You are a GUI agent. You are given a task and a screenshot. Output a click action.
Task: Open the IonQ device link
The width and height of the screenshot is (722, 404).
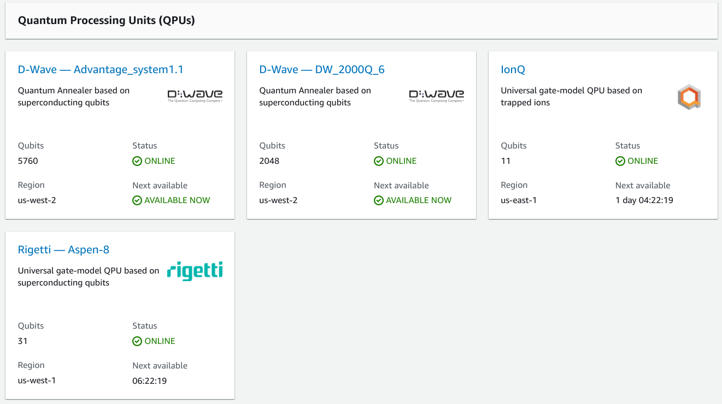click(513, 69)
